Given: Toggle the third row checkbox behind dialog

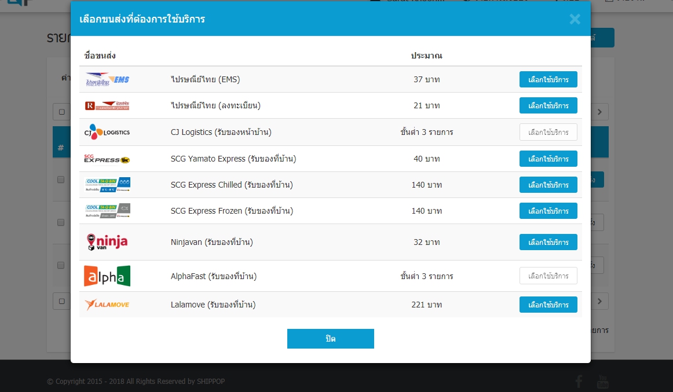Looking at the screenshot, I should (61, 265).
